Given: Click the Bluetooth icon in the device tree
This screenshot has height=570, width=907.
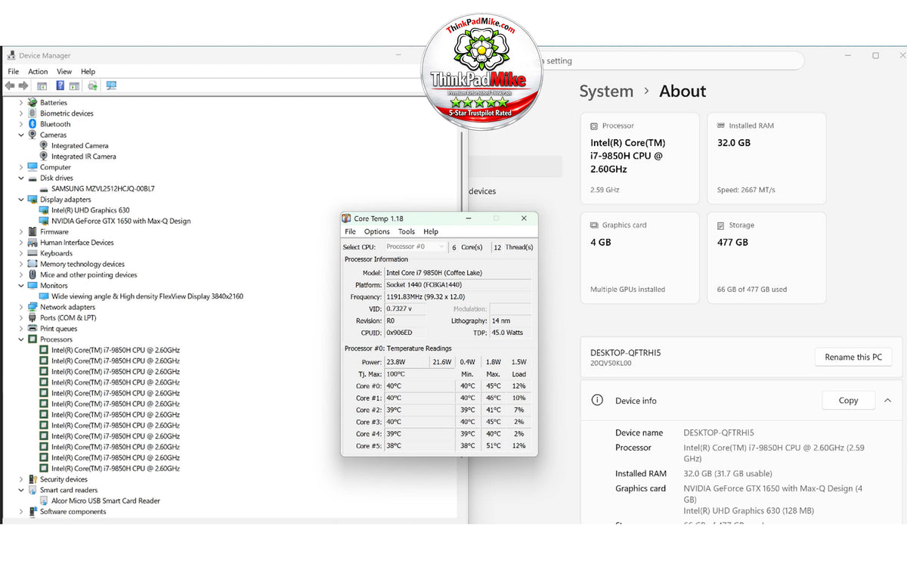Looking at the screenshot, I should (33, 124).
